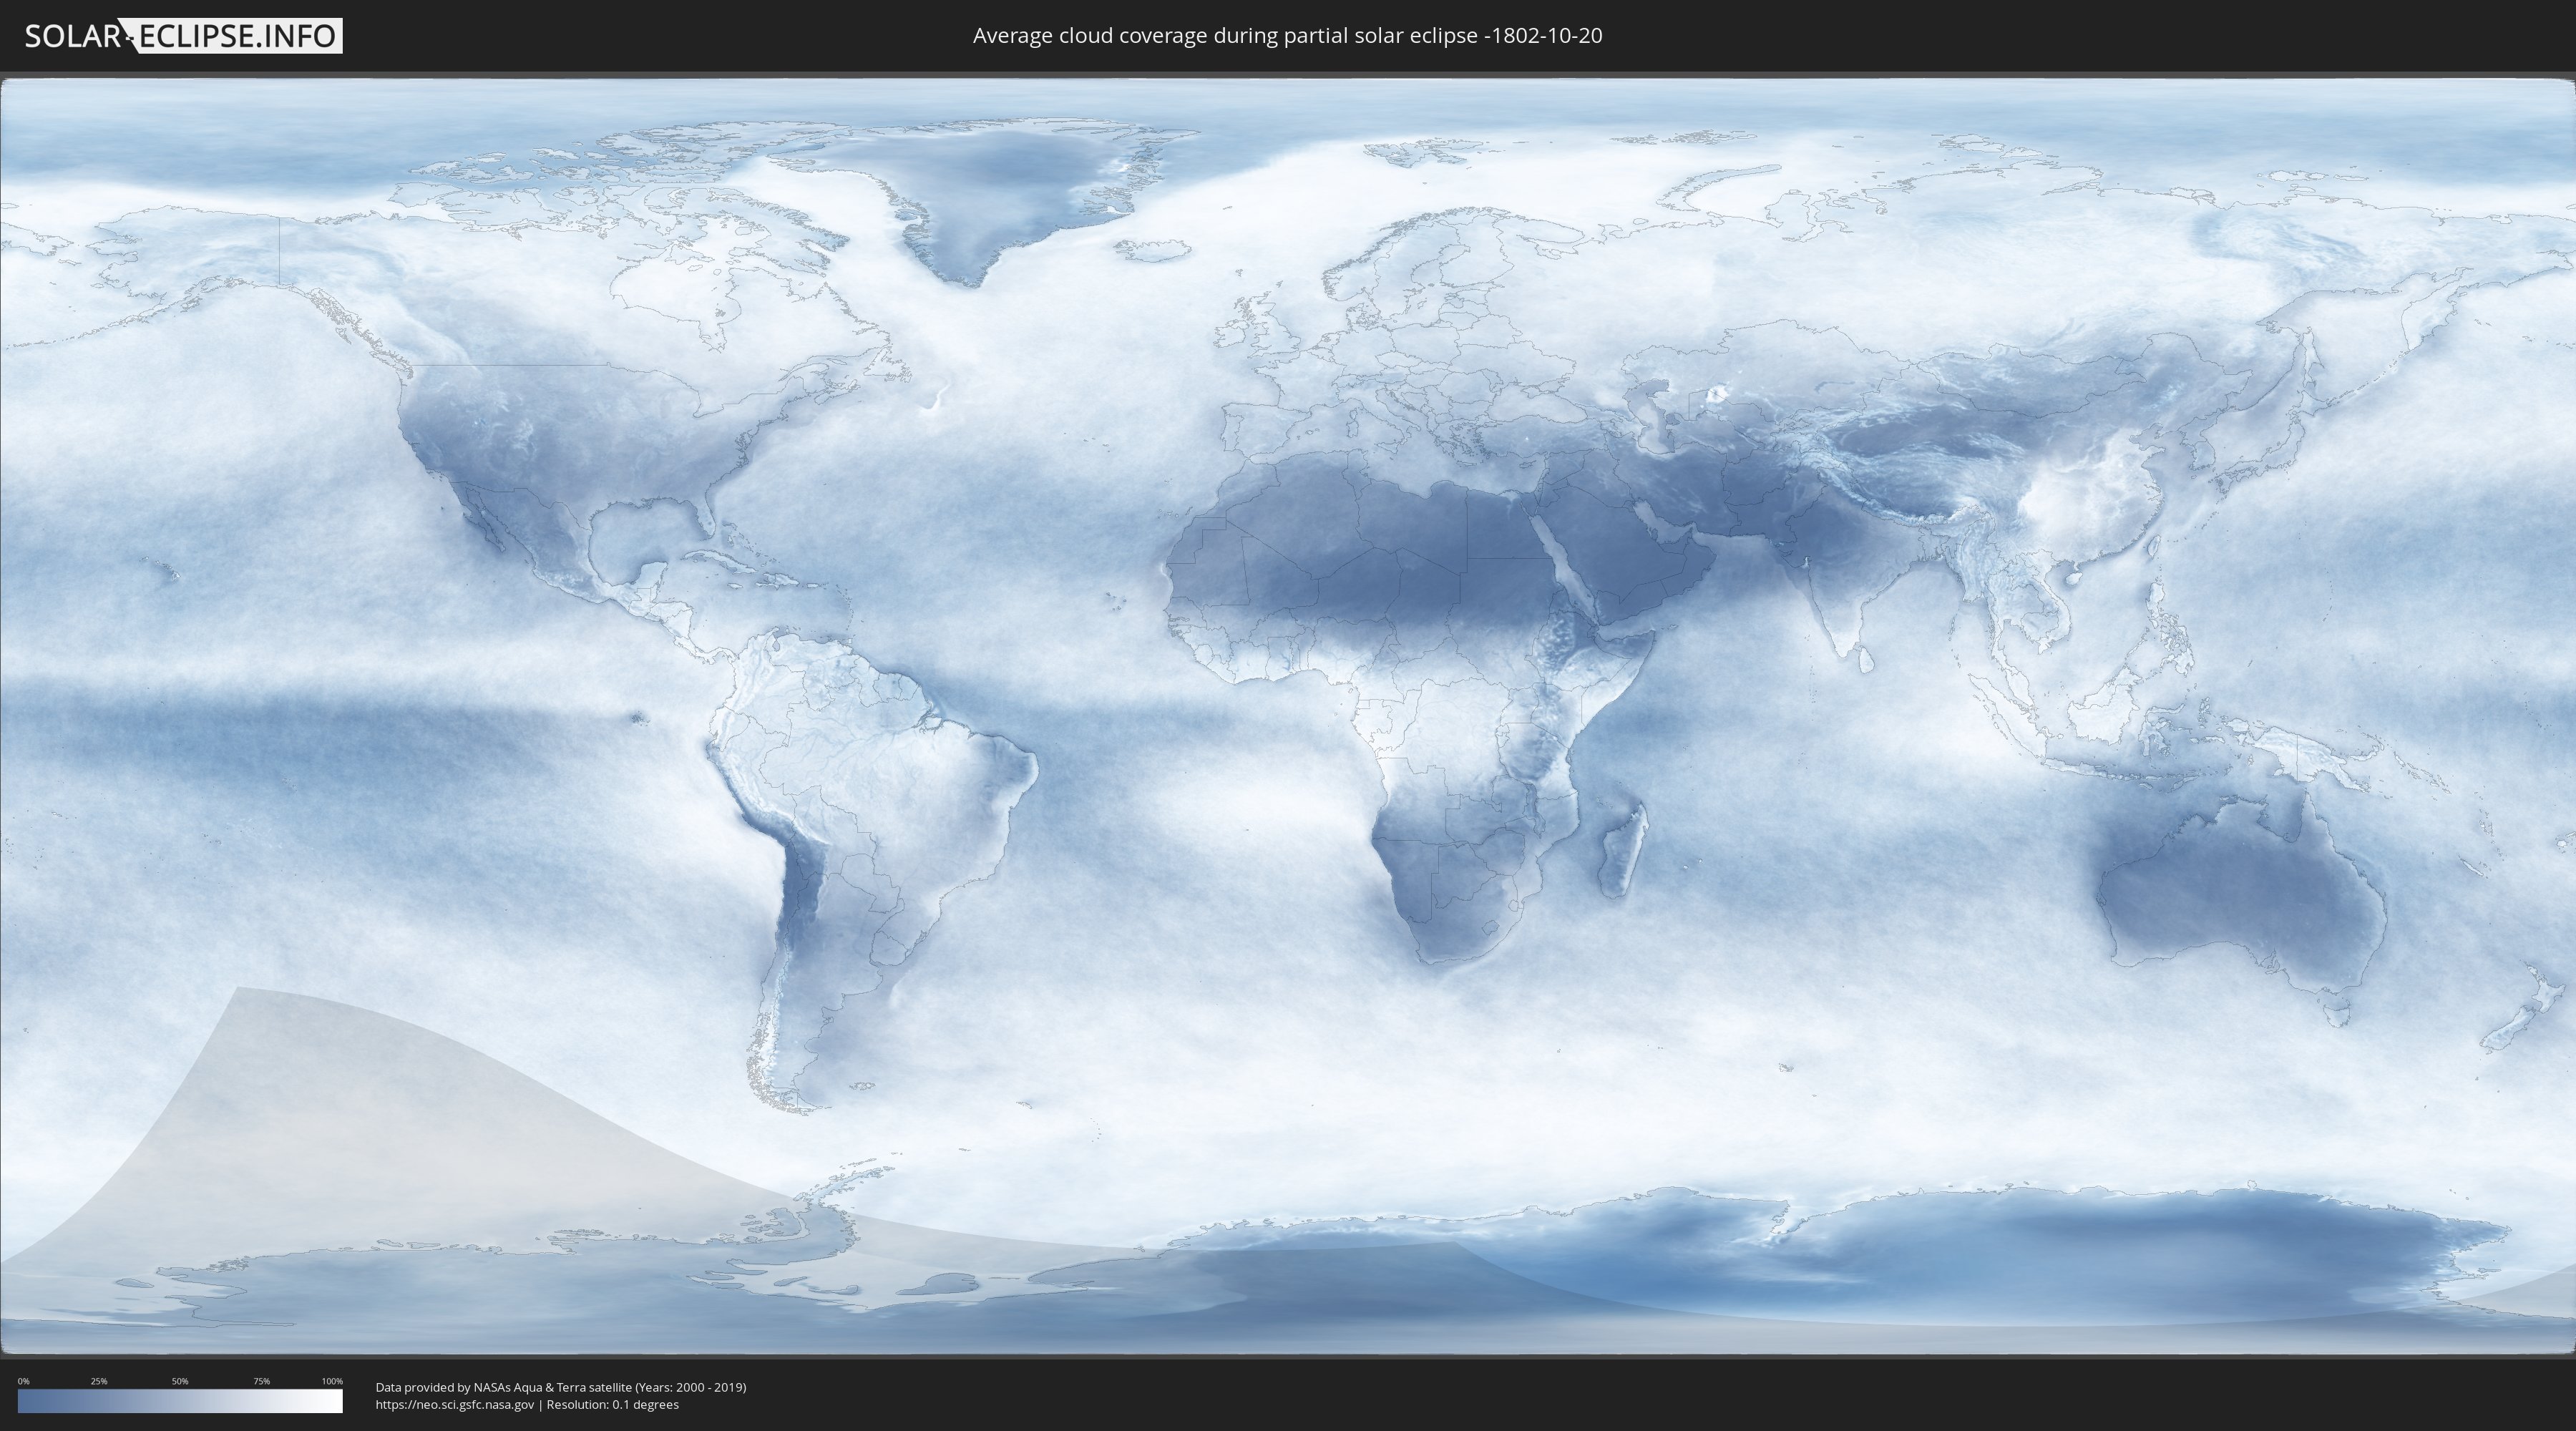Click the 100% legend label
Image resolution: width=2576 pixels, height=1431 pixels.
[x=332, y=1381]
